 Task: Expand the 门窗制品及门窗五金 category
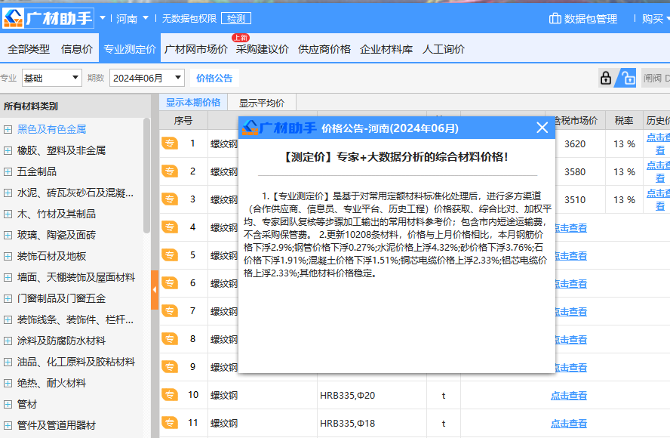(x=8, y=298)
